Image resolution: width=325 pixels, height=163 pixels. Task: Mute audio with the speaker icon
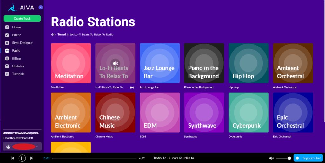point(271,158)
